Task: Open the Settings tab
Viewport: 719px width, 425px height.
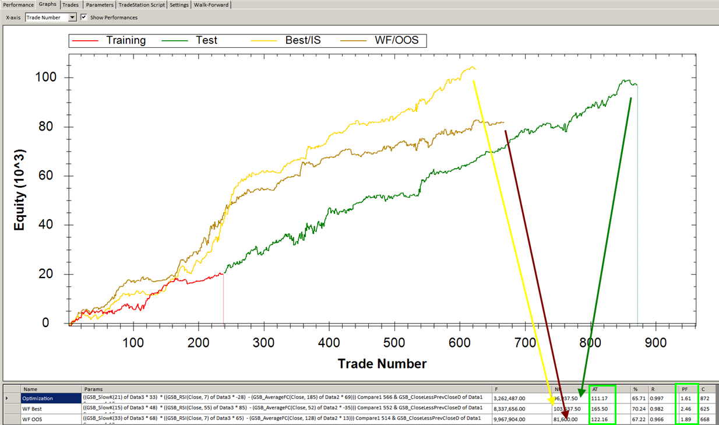Action: tap(179, 5)
